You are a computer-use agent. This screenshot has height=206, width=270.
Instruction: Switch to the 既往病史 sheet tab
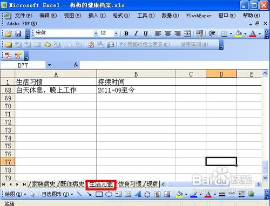click(x=72, y=184)
